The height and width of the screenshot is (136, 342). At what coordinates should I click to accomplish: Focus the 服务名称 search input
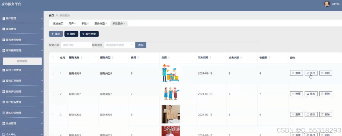77,45
